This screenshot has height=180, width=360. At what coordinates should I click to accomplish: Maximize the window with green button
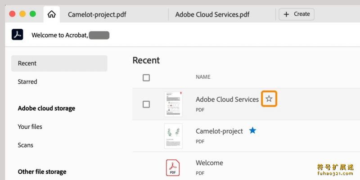[33, 14]
